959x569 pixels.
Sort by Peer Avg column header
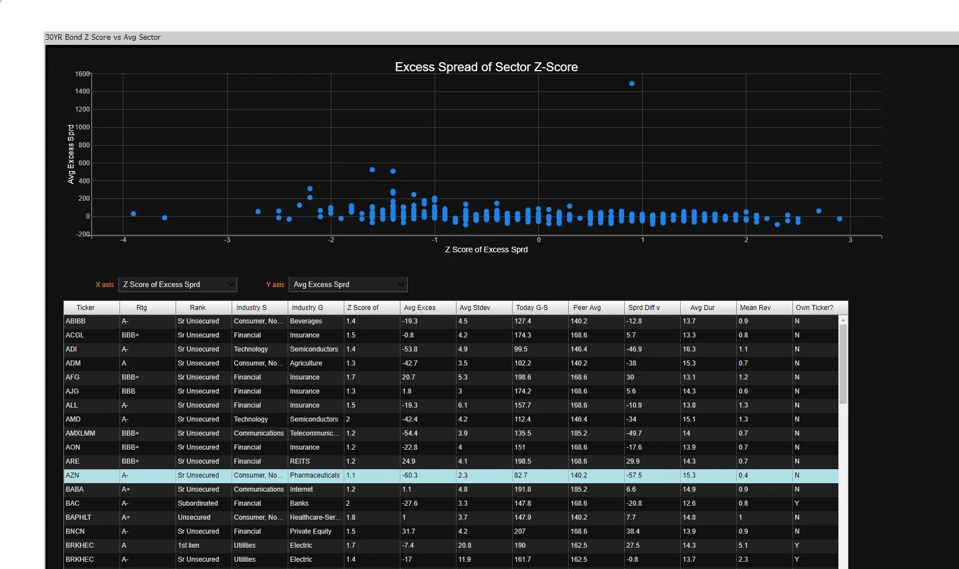(x=596, y=308)
